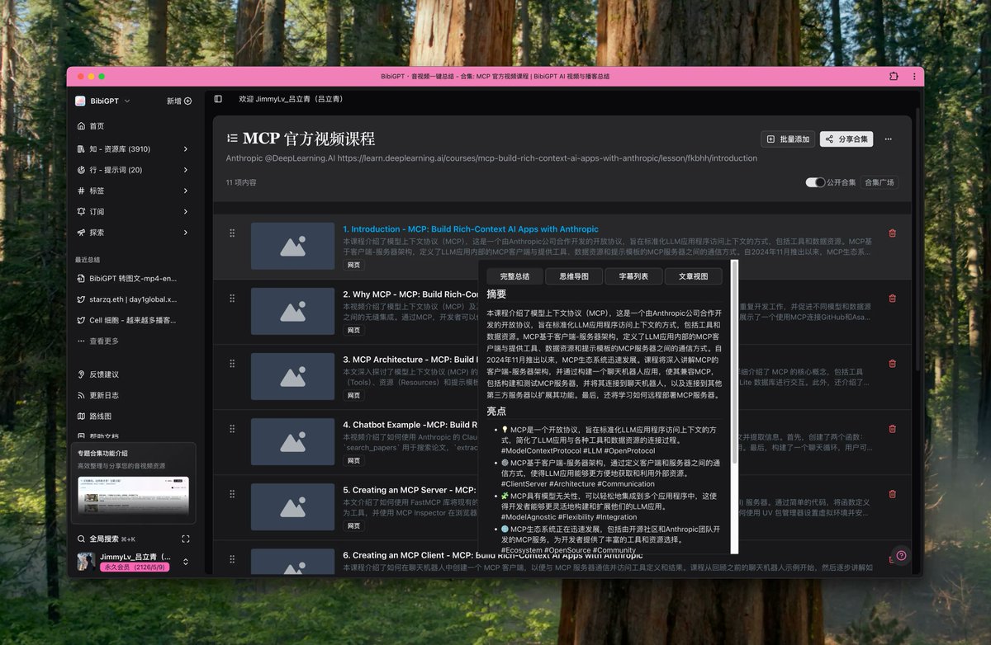The width and height of the screenshot is (991, 645).
Task: Delete item 2. Why MCP trash icon
Action: pyautogui.click(x=892, y=299)
